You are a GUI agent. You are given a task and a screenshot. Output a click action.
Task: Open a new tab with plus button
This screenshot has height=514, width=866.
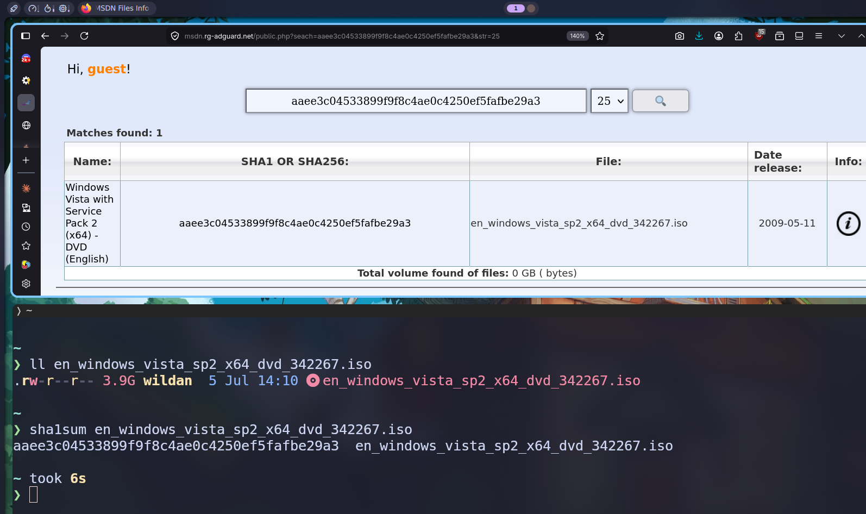pos(26,160)
